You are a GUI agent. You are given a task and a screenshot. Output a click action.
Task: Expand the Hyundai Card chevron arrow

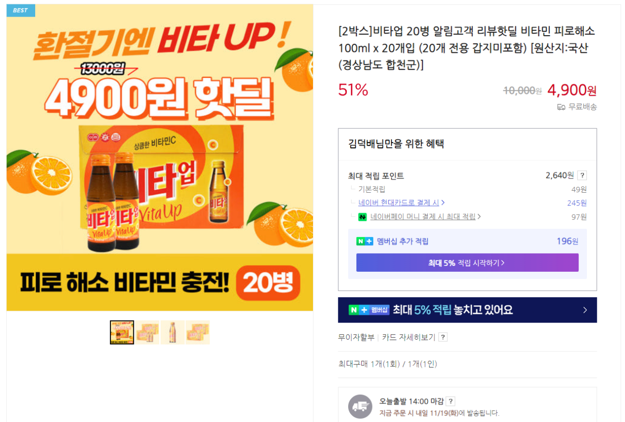[443, 203]
